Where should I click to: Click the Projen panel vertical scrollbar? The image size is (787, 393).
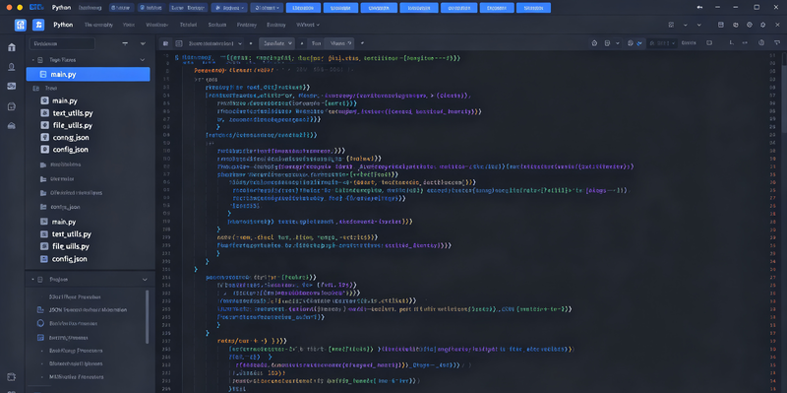coord(147,316)
